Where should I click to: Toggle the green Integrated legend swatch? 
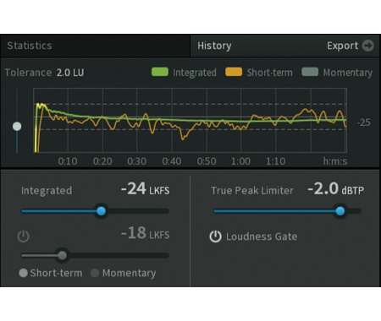click(160, 72)
